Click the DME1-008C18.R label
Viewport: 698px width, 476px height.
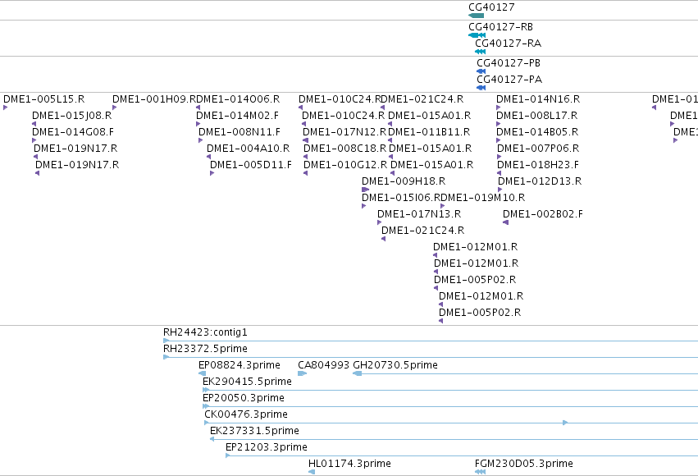point(345,149)
